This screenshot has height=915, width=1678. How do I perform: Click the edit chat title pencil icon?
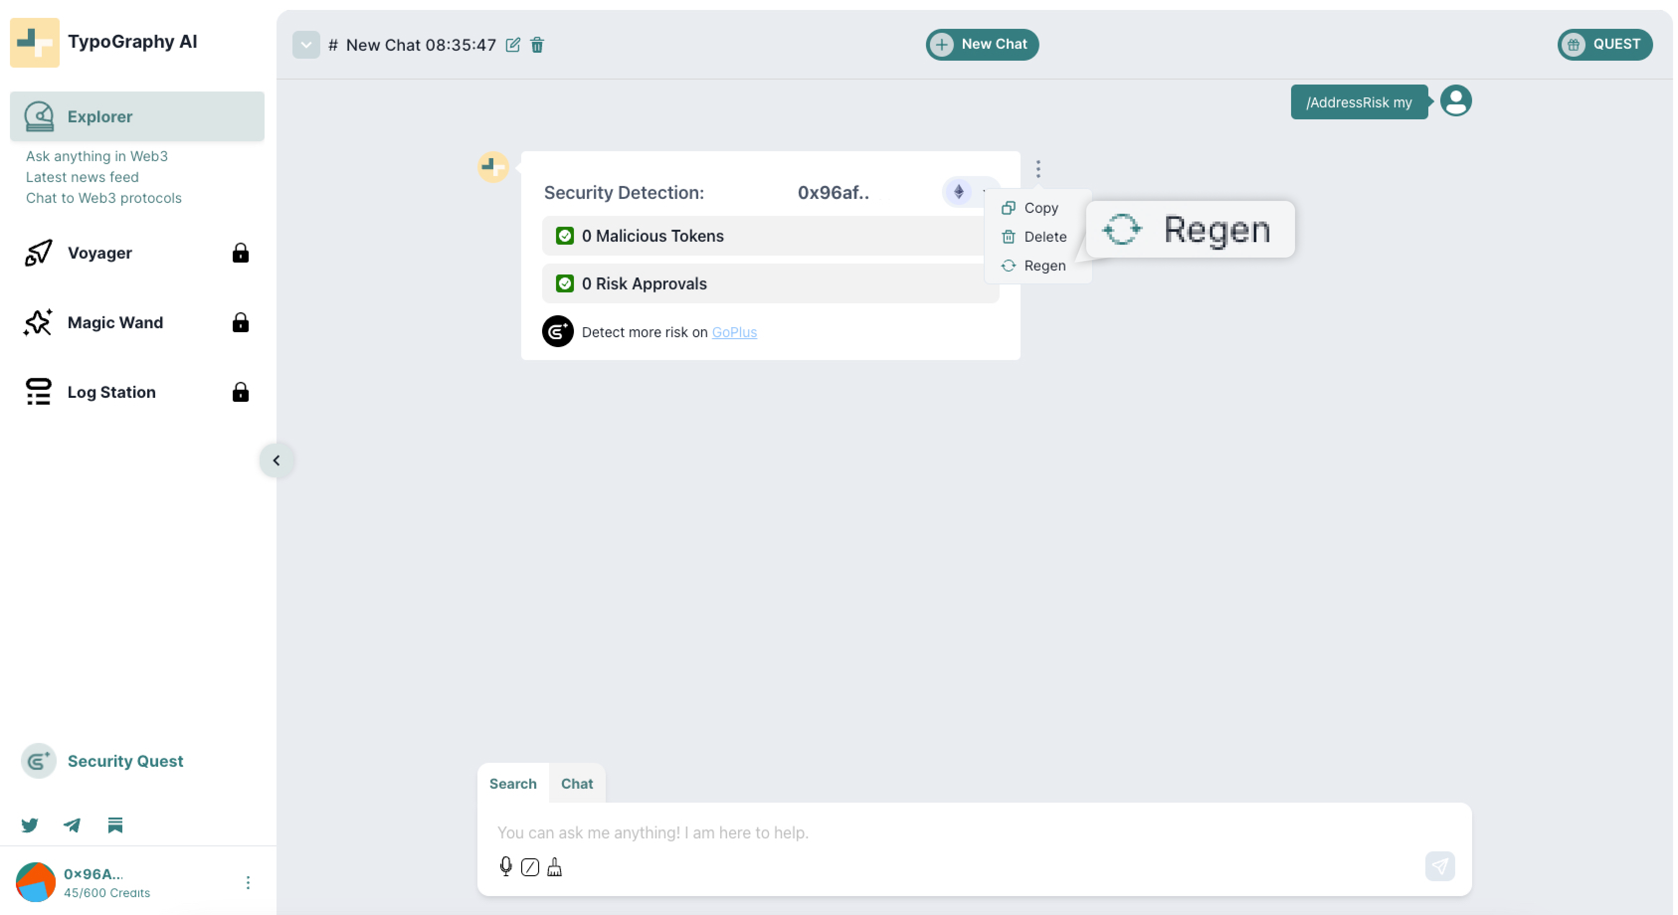(513, 45)
